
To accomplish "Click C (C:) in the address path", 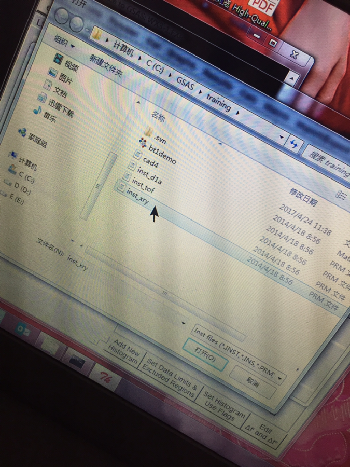I will tap(155, 67).
